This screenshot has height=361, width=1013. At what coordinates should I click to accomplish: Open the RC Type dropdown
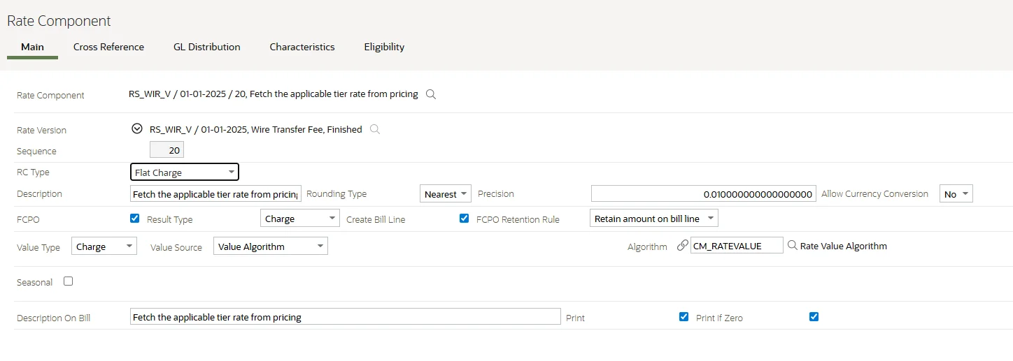(185, 172)
